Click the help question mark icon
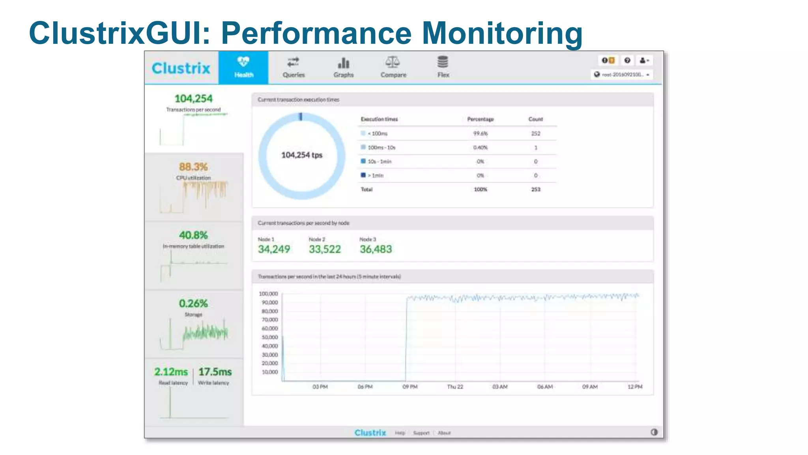 point(627,60)
